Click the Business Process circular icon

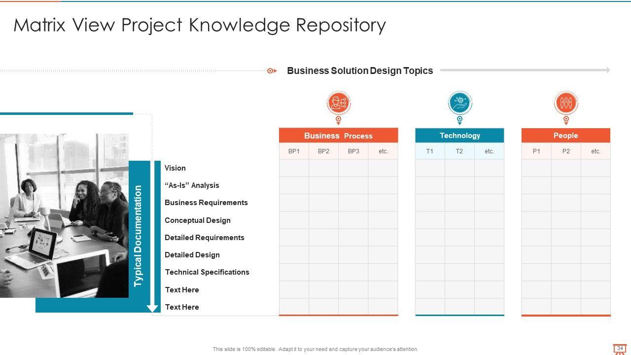click(x=338, y=103)
